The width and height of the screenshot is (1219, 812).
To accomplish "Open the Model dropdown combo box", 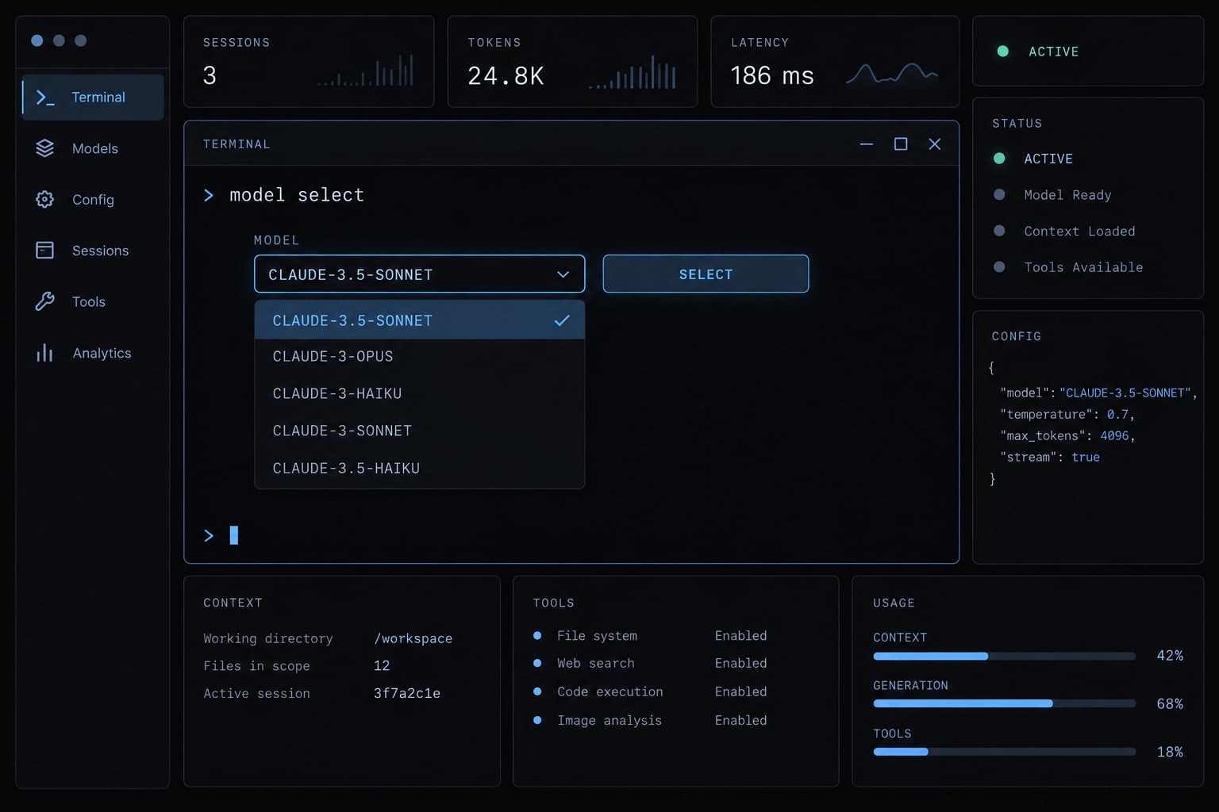I will [419, 274].
